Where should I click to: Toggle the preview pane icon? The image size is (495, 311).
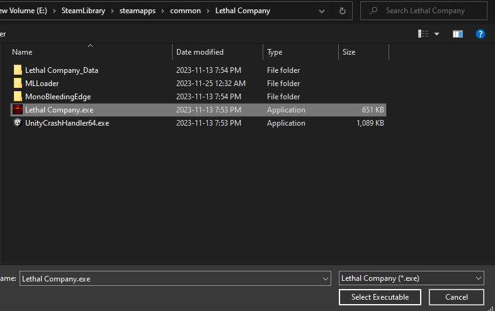click(458, 34)
